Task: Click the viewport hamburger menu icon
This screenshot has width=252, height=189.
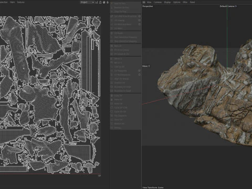Action: coord(144,2)
